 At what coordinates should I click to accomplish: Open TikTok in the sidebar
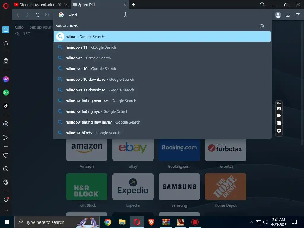coord(6,106)
